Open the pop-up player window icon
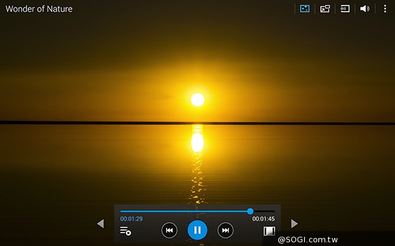Image resolution: width=395 pixels, height=246 pixels. (325, 9)
